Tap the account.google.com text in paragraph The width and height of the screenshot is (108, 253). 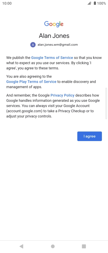(x=24, y=111)
